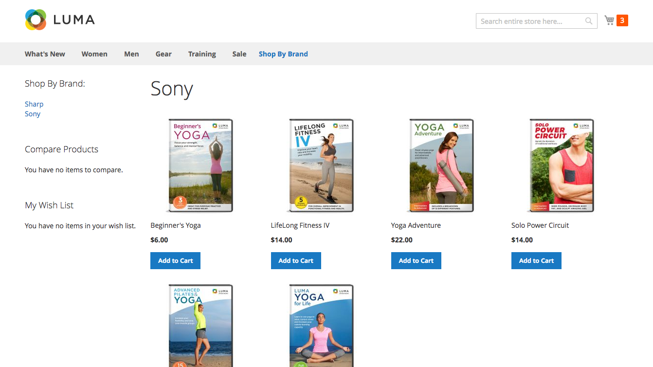Add Beginner's Yoga to cart

tap(176, 260)
